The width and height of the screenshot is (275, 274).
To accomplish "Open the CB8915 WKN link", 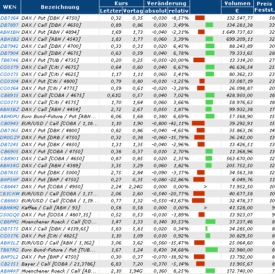I will [x=9, y=96].
